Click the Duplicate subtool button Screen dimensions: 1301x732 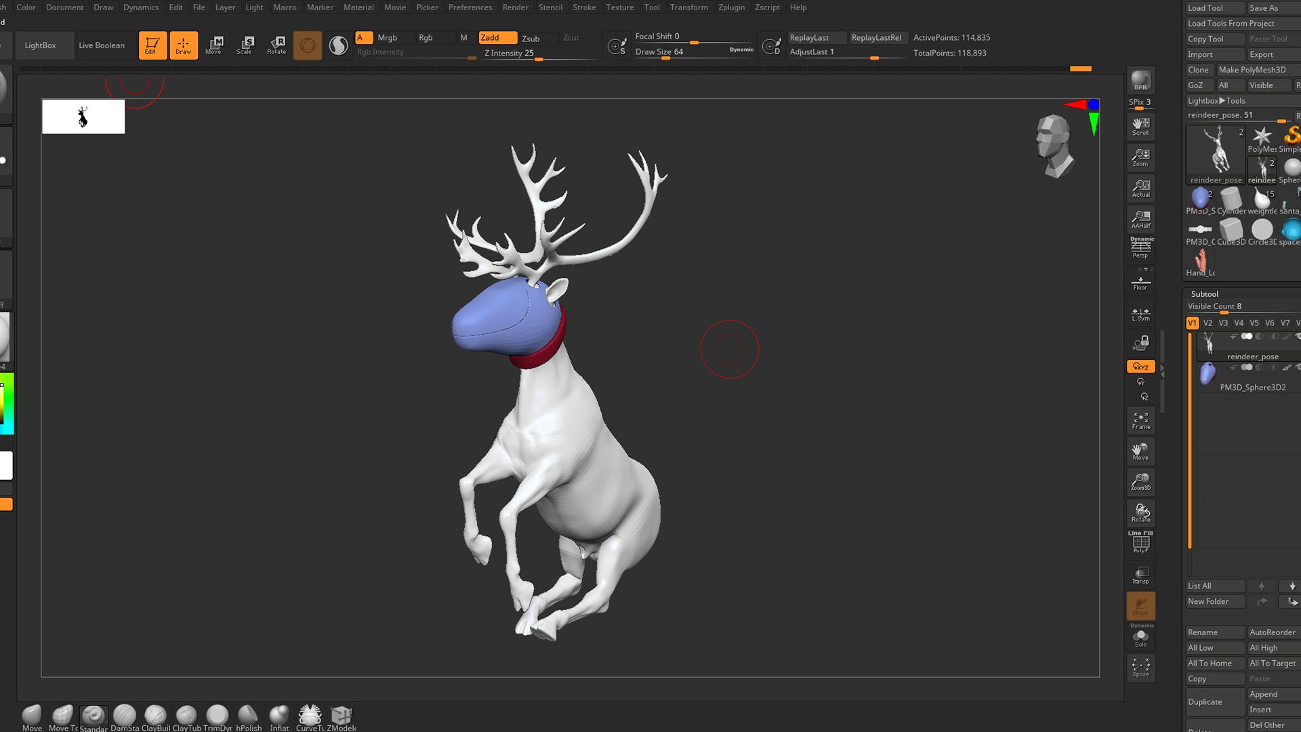coord(1214,701)
